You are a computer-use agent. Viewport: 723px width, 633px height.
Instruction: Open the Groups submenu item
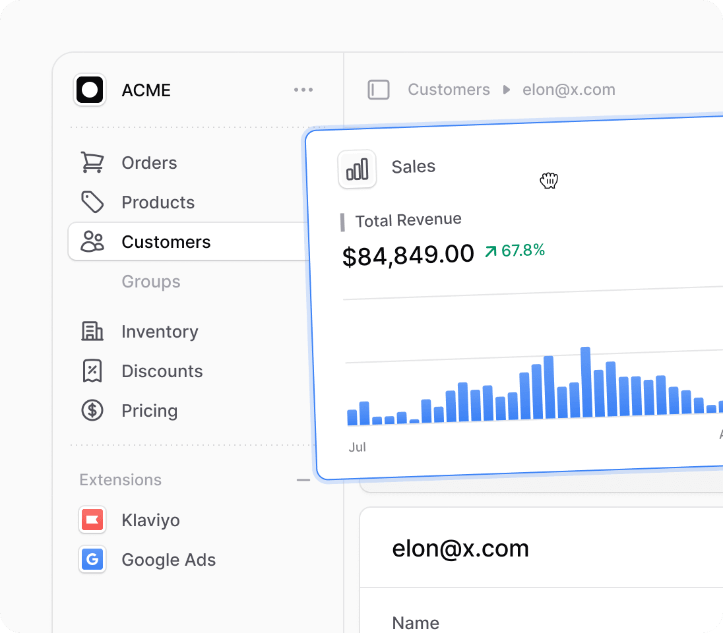pos(151,282)
